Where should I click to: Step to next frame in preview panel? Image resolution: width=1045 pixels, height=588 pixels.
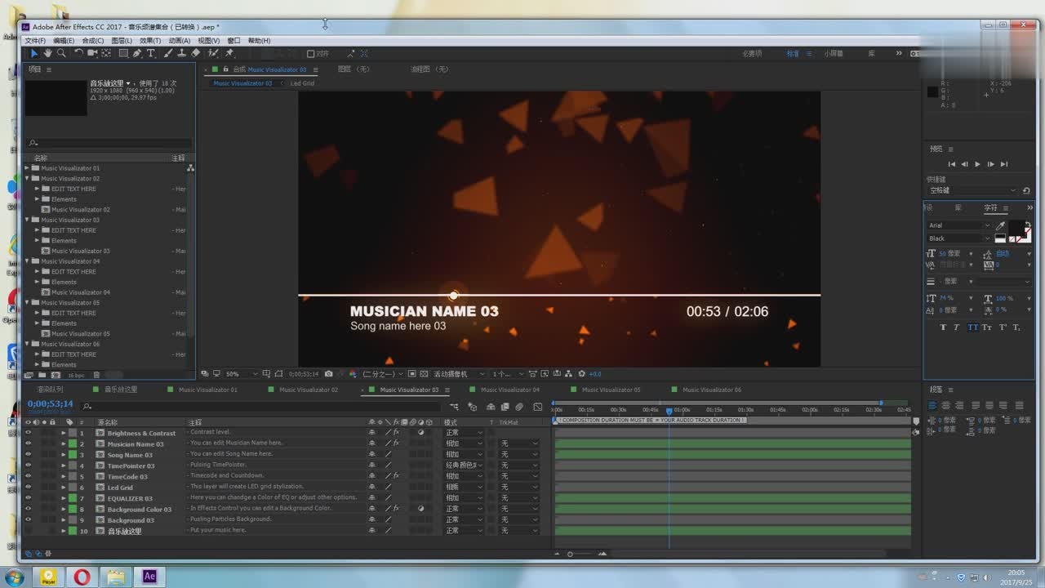tap(991, 164)
